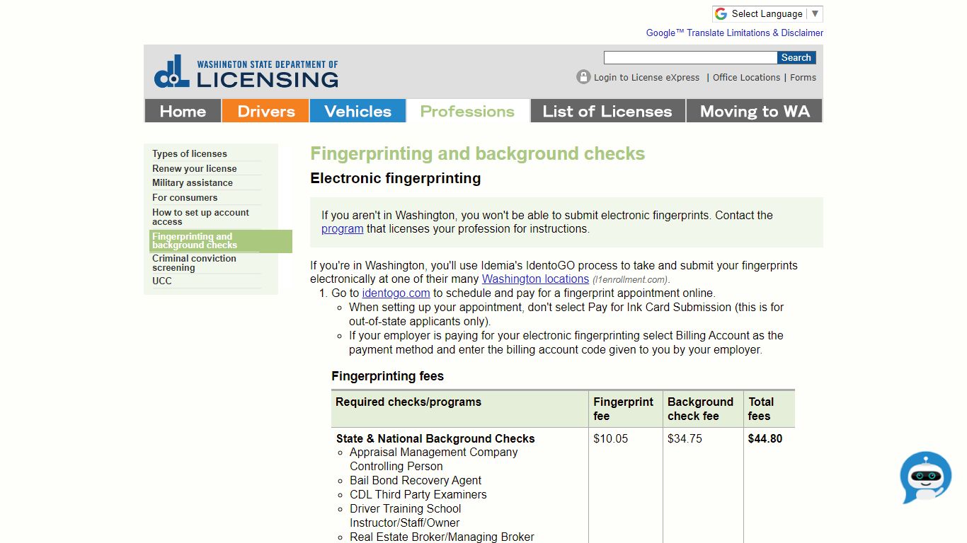
Task: Click the $10.05 fingerprint fee cell
Action: 610,438
